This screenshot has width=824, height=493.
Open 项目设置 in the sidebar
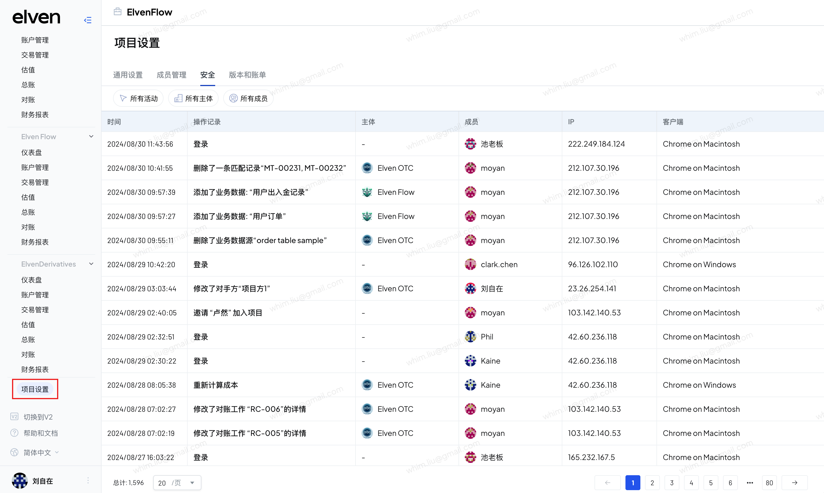coord(35,389)
